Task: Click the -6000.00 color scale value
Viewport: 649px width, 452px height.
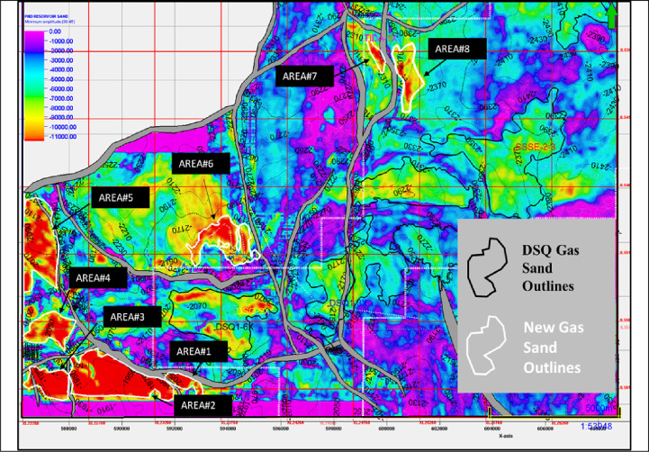Action: [61, 89]
